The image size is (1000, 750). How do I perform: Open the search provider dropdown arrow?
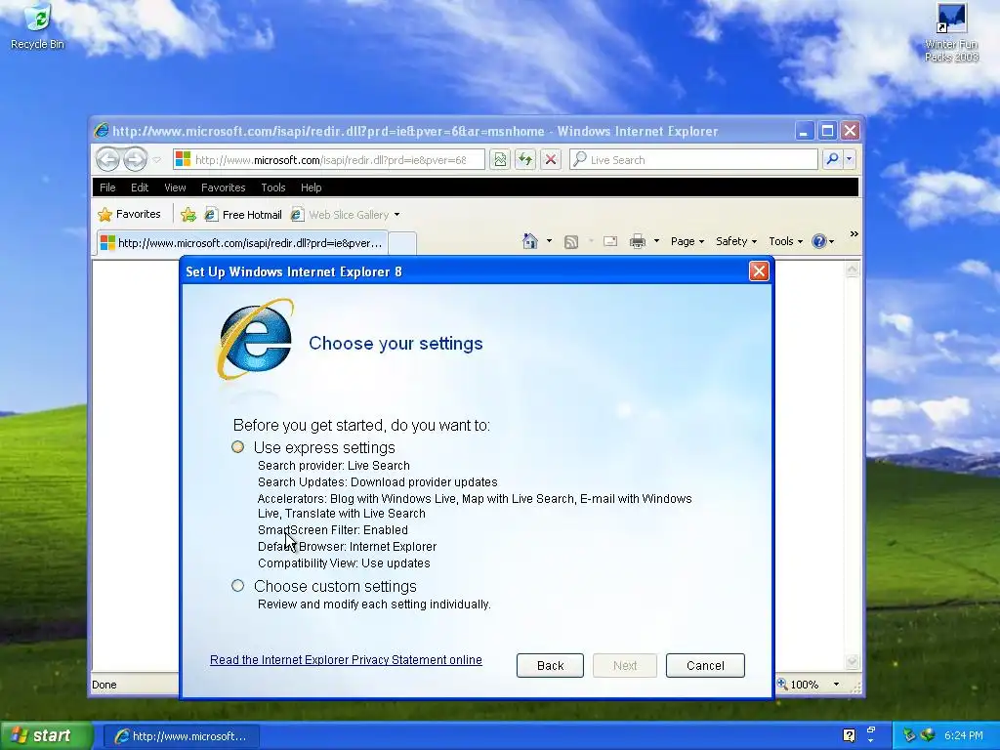(849, 159)
